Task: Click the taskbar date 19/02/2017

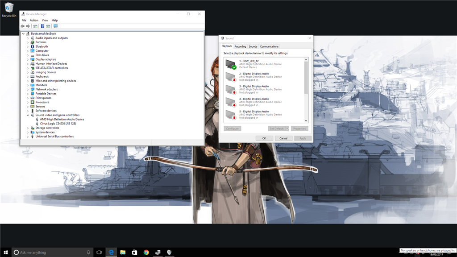Action: [x=436, y=255]
